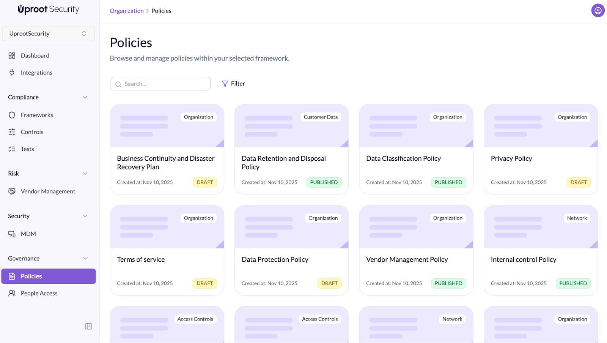607x343 pixels.
Task: Select the Policies sidebar item
Action: pyautogui.click(x=48, y=276)
